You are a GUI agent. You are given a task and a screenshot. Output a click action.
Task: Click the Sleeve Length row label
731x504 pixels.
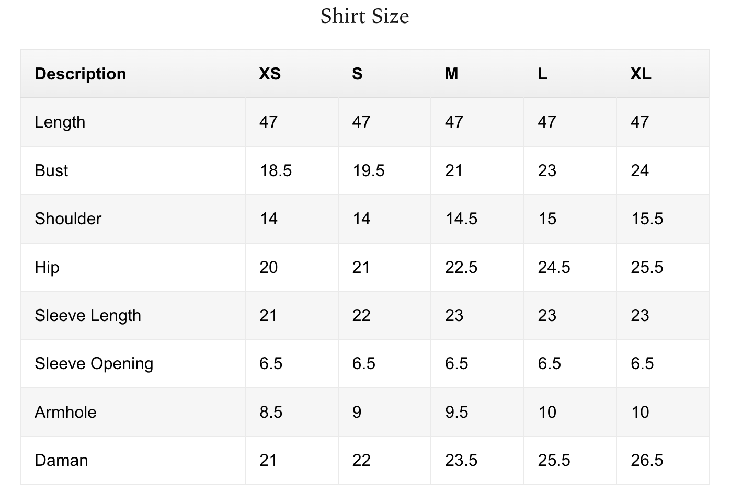click(88, 316)
